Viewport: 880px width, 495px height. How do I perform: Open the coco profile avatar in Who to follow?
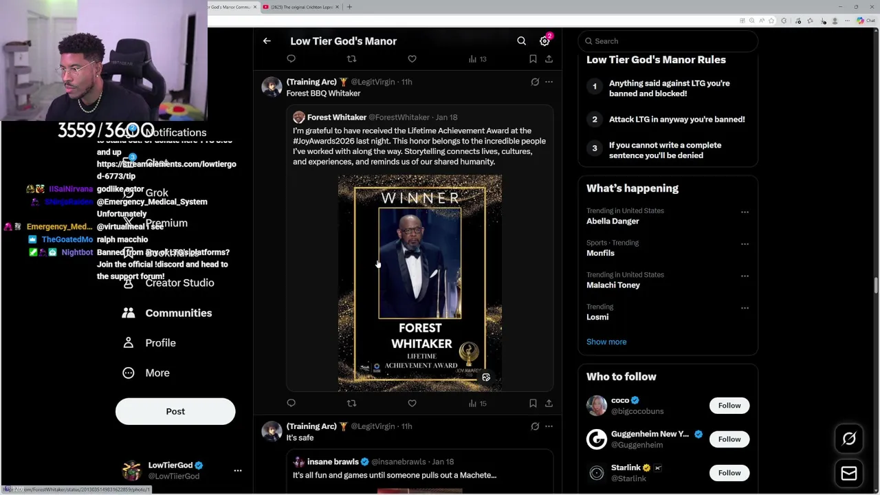click(x=597, y=406)
